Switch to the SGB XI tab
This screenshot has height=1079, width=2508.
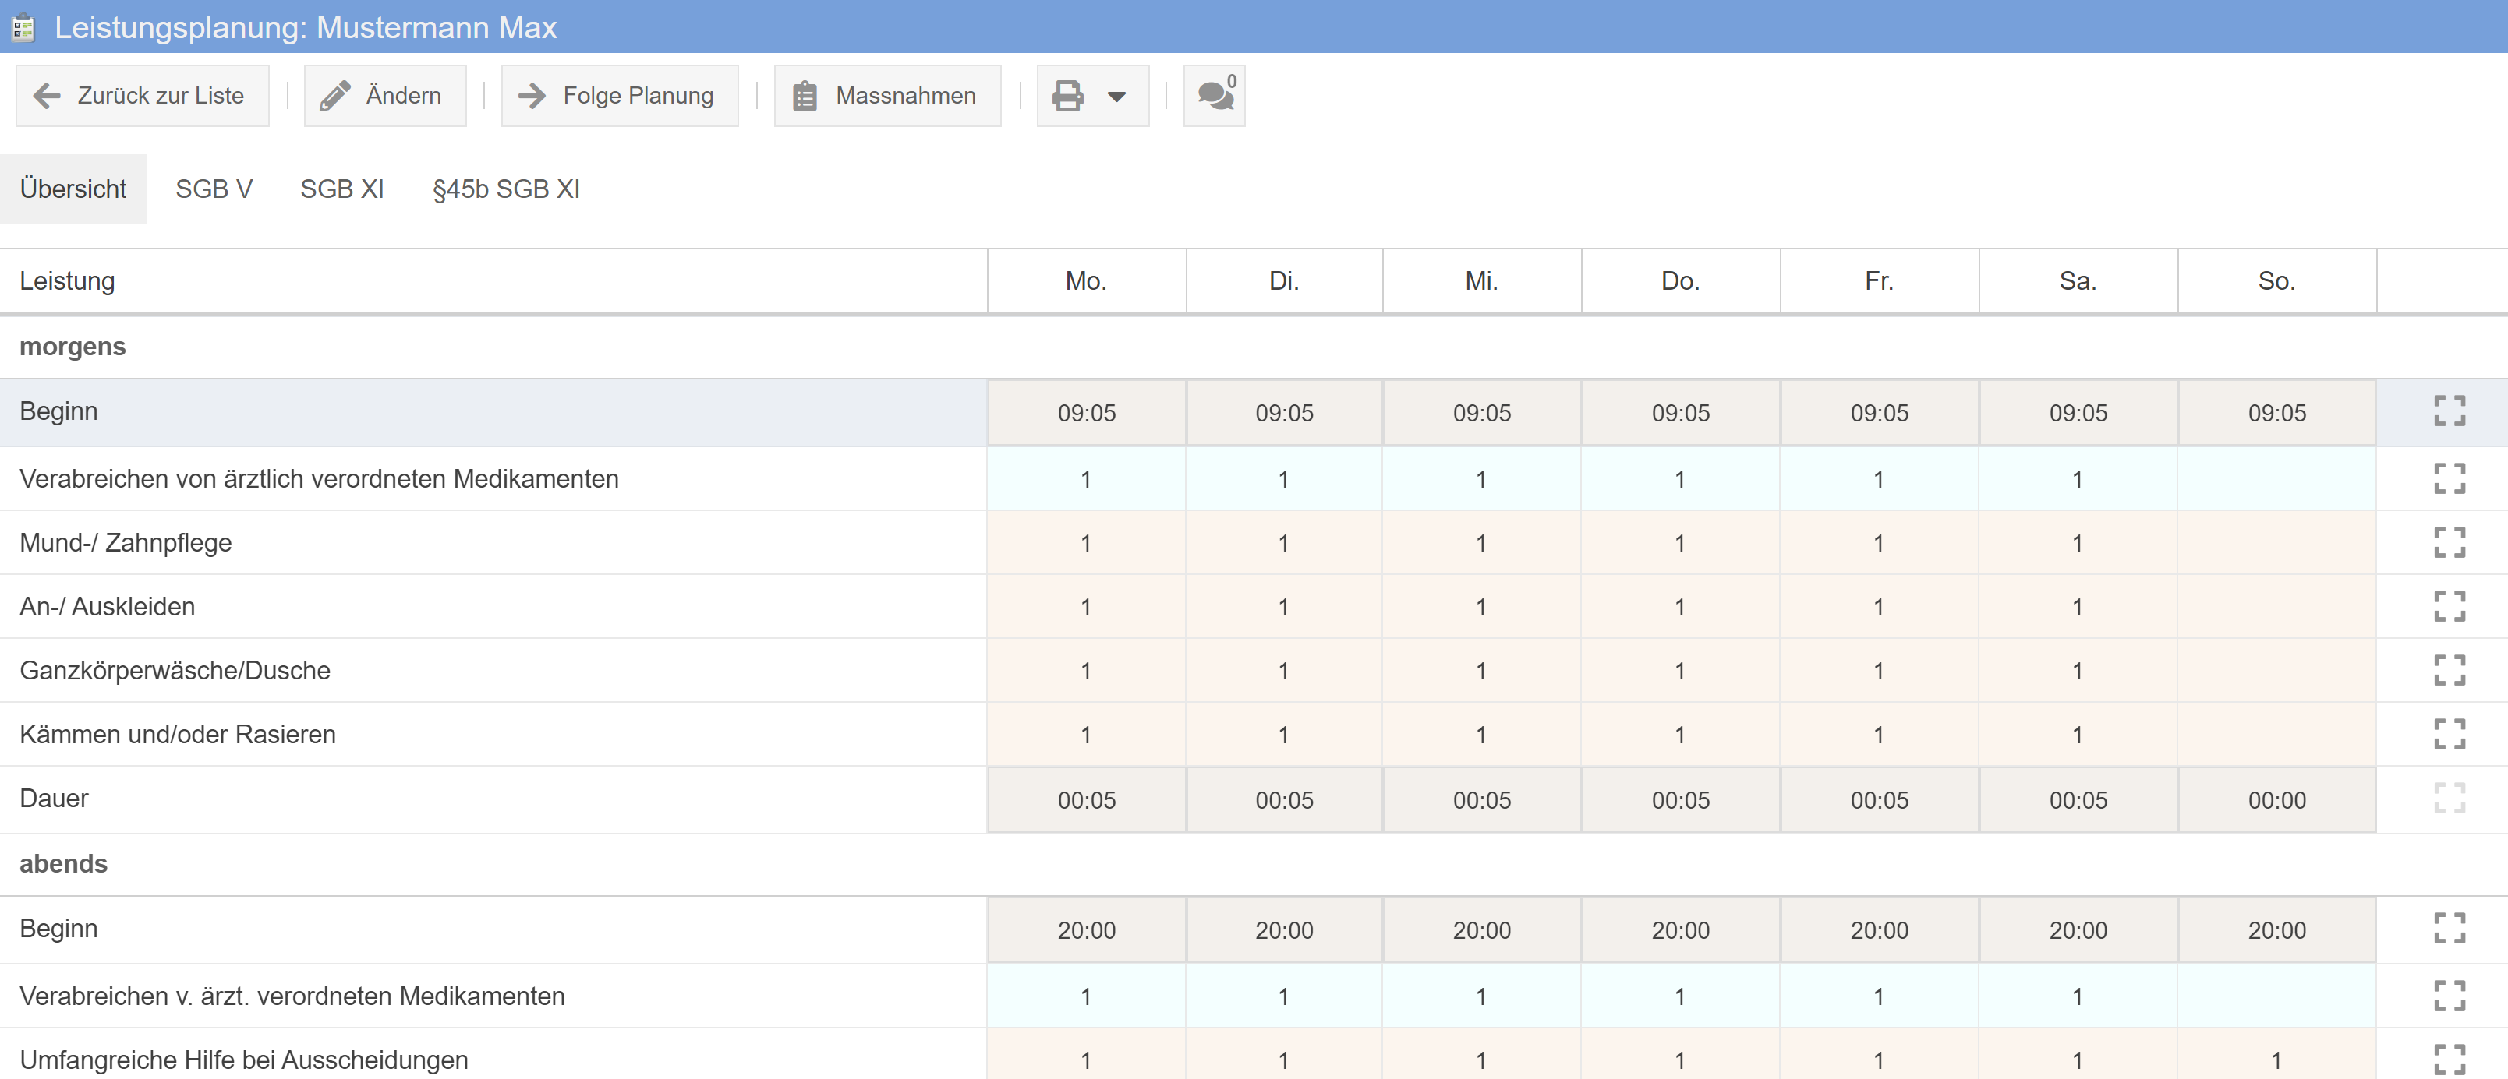click(341, 189)
